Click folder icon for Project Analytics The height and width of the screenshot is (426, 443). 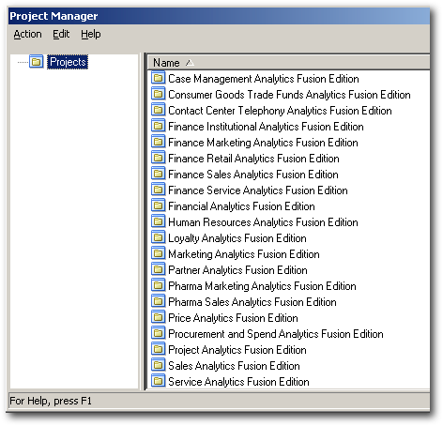pos(158,349)
